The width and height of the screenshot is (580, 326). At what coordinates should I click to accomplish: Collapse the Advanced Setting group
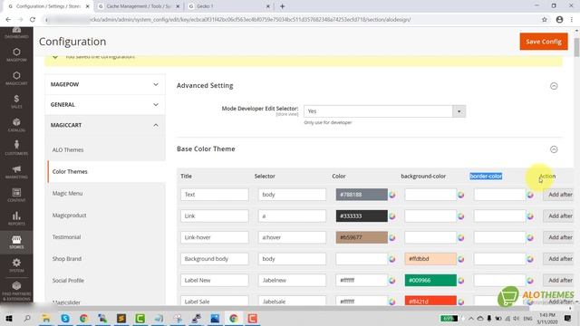point(554,86)
